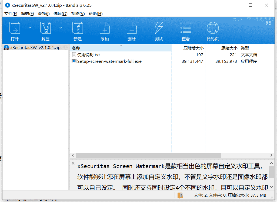Click the Test (测试) lightning icon
Viewport: 277px width, 202px height.
pos(159,28)
